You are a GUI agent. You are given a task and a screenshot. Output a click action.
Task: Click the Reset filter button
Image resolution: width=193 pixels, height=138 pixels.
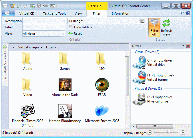tap(75, 33)
